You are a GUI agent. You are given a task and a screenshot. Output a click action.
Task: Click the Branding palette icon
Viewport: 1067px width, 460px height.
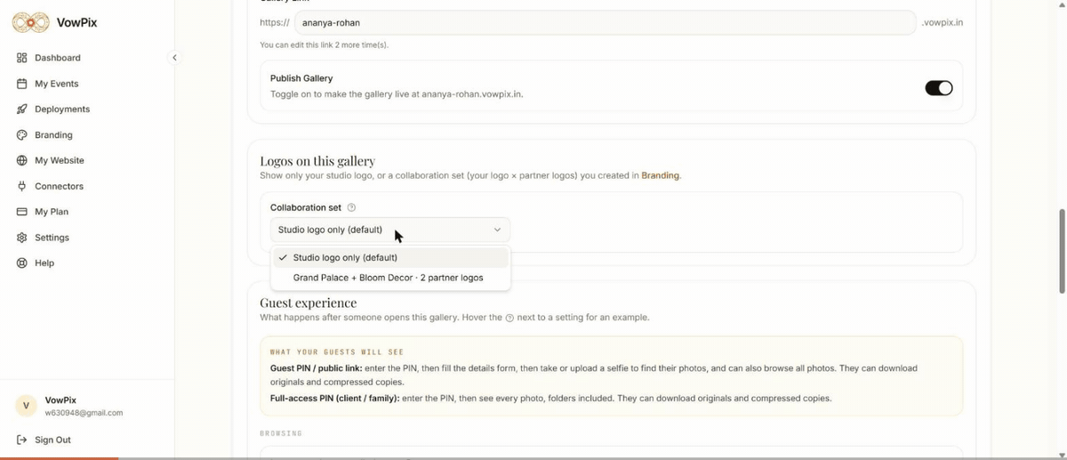[x=22, y=135]
